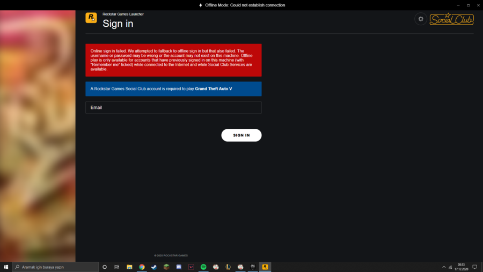The height and width of the screenshot is (272, 483).
Task: Click the red sign-in failed error message
Action: click(173, 60)
